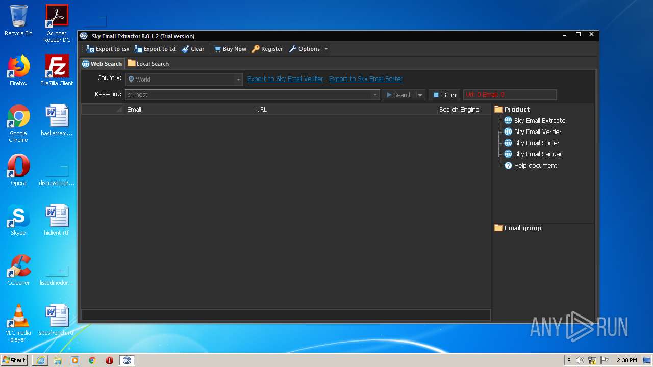Open Windows Explorer folder in taskbar
653x367 pixels.
58,360
